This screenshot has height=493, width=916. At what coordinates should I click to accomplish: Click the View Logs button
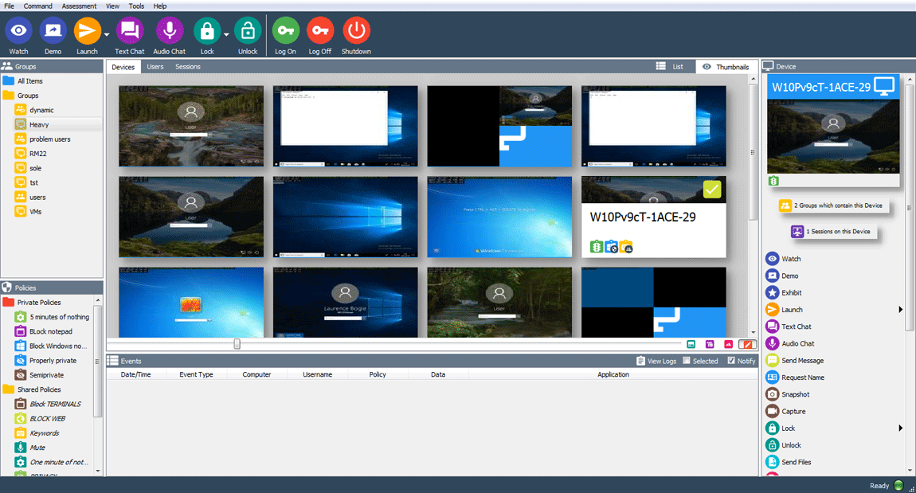click(656, 361)
